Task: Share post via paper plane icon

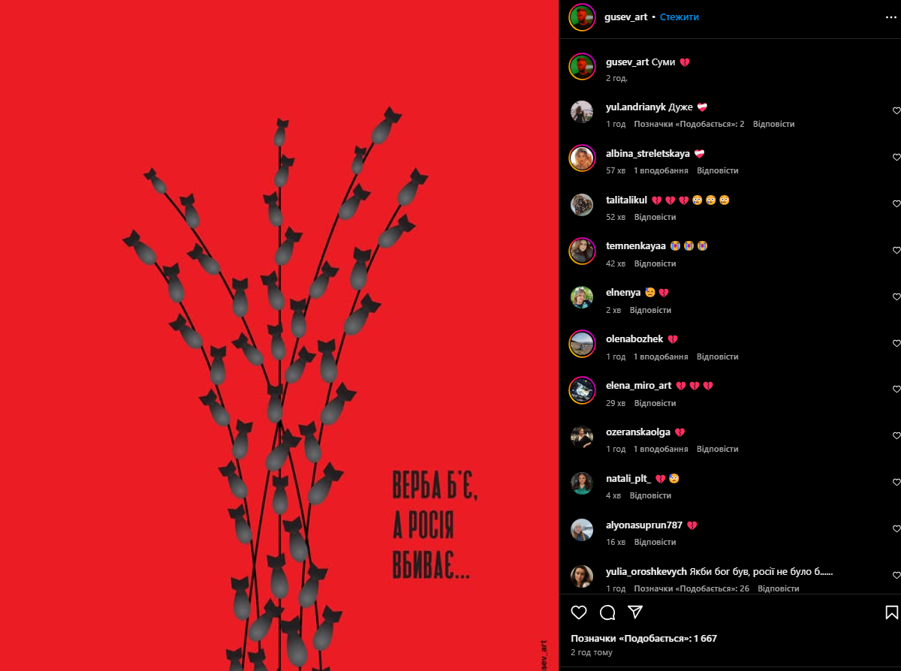Action: pos(635,612)
